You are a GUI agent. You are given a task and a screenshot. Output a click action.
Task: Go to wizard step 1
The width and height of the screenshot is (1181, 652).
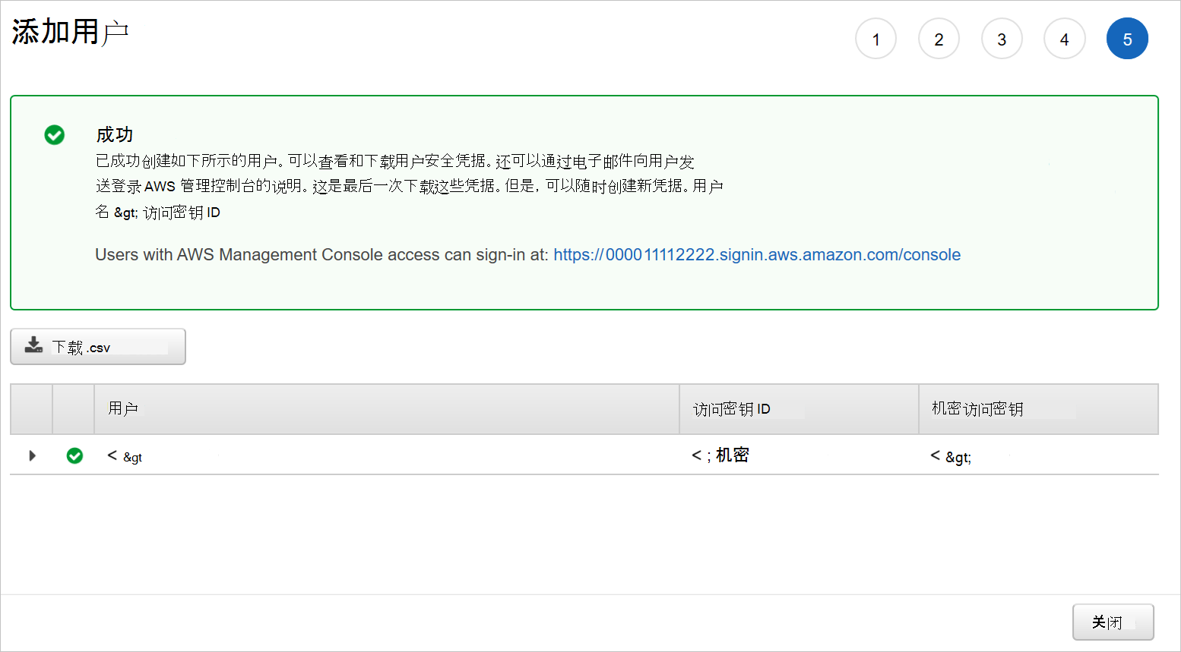875,39
